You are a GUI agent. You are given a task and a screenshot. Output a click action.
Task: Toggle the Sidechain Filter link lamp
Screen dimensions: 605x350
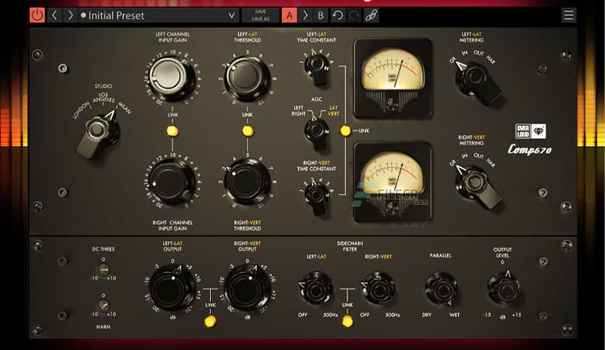[347, 320]
